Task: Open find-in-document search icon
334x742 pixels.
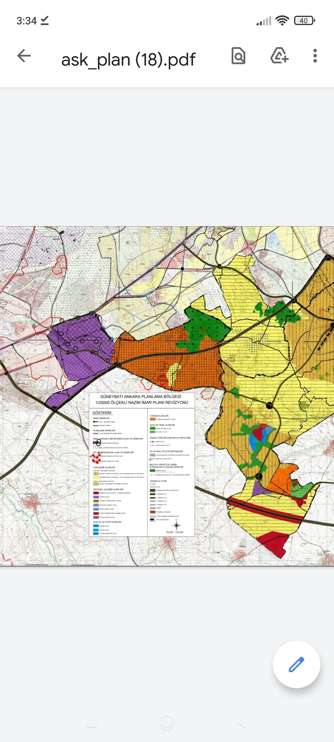Action: point(238,56)
